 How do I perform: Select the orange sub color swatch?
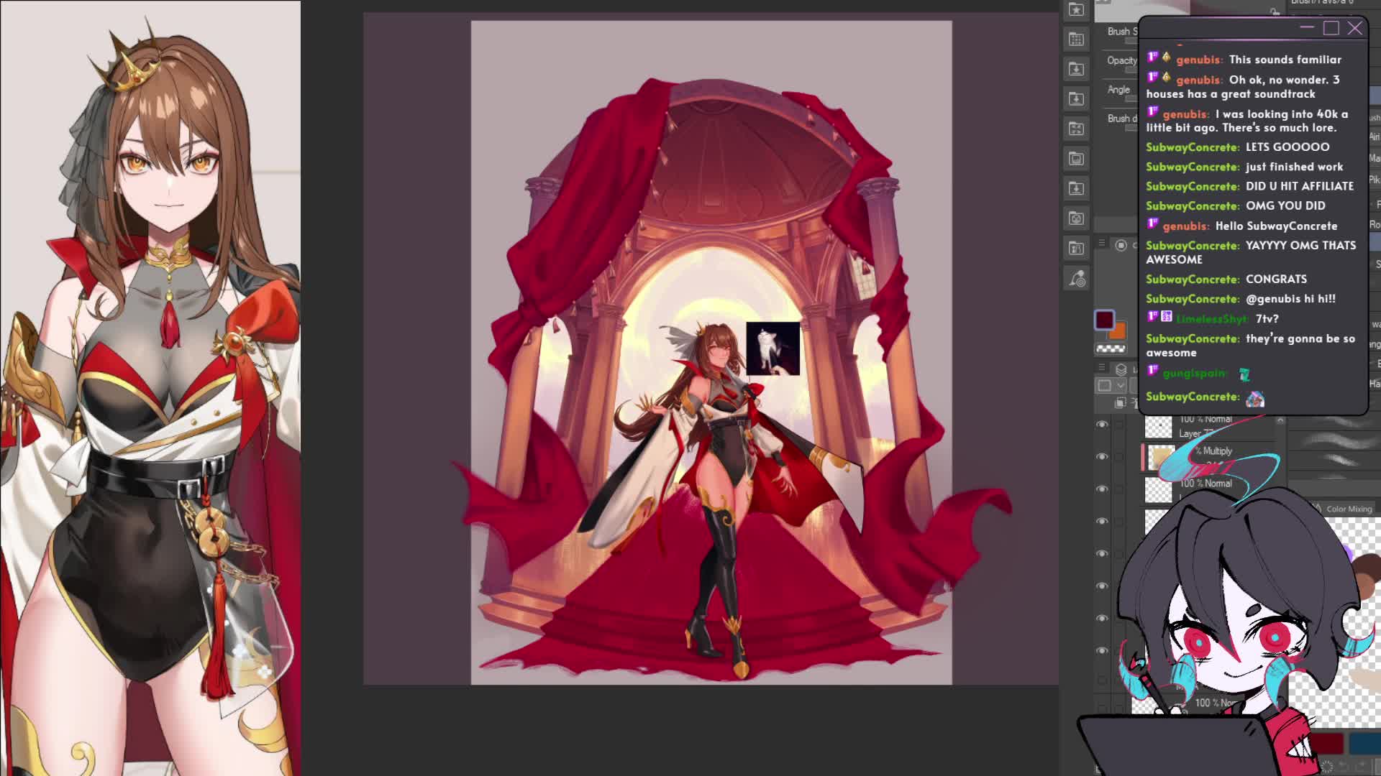tap(1118, 332)
